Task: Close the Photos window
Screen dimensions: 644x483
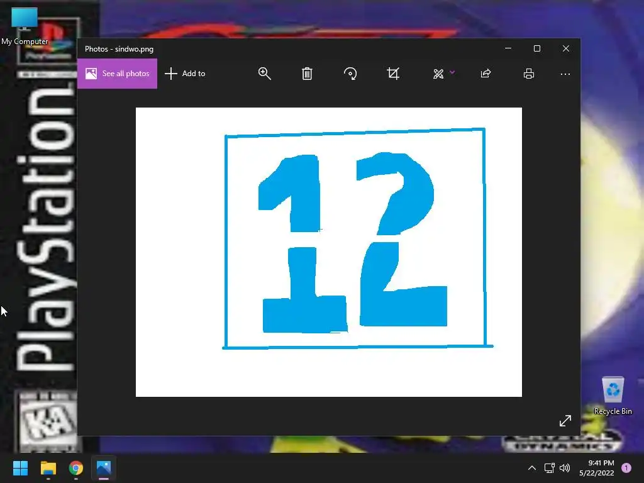Action: tap(566, 48)
